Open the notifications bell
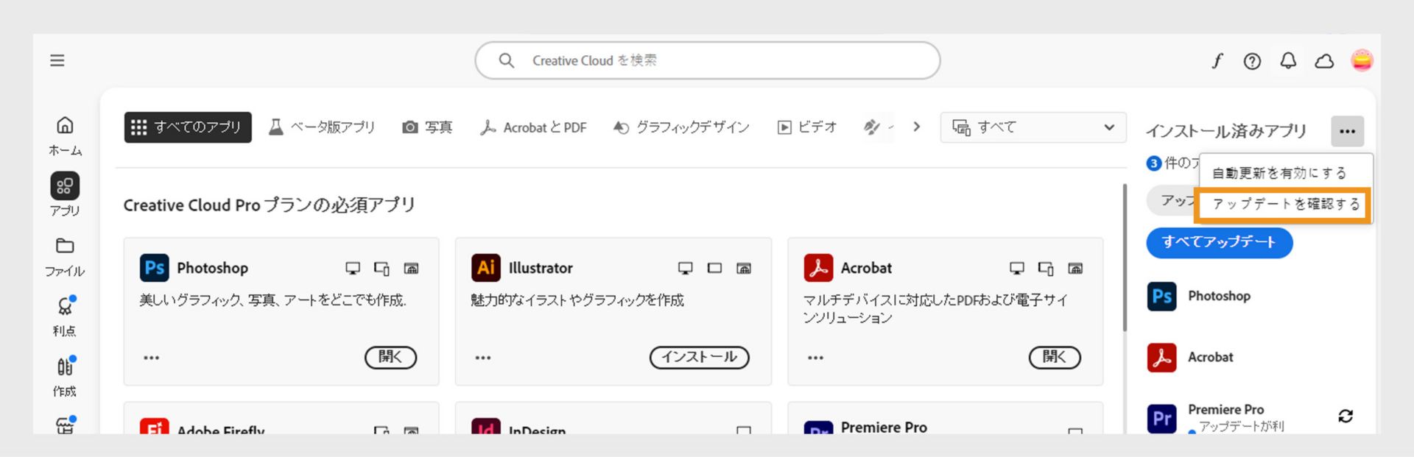 (x=1288, y=61)
